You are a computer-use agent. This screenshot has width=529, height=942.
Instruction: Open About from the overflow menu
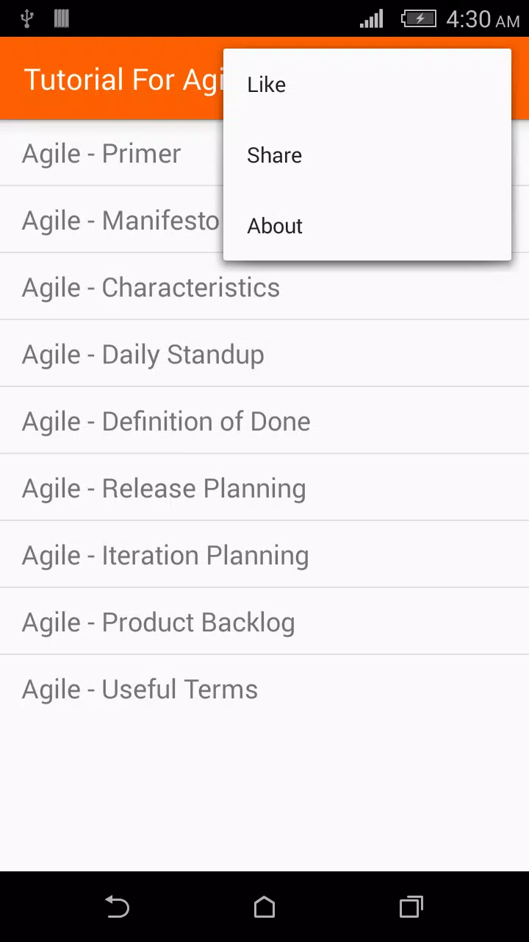point(367,226)
